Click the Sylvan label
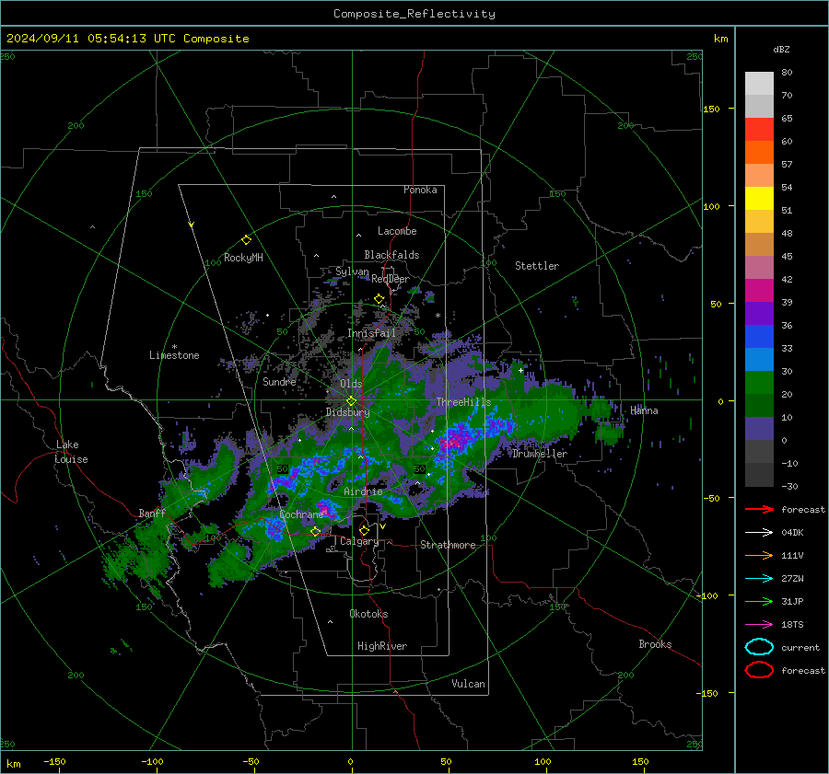The image size is (829, 774). (x=352, y=272)
